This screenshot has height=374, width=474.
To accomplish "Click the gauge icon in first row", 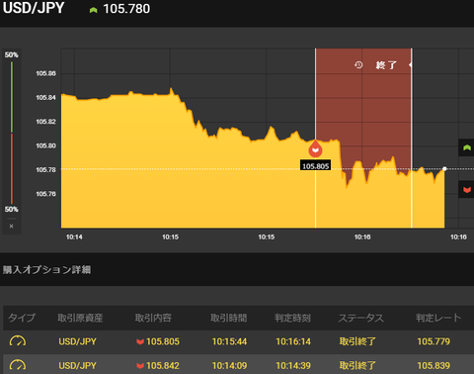I will pyautogui.click(x=18, y=341).
